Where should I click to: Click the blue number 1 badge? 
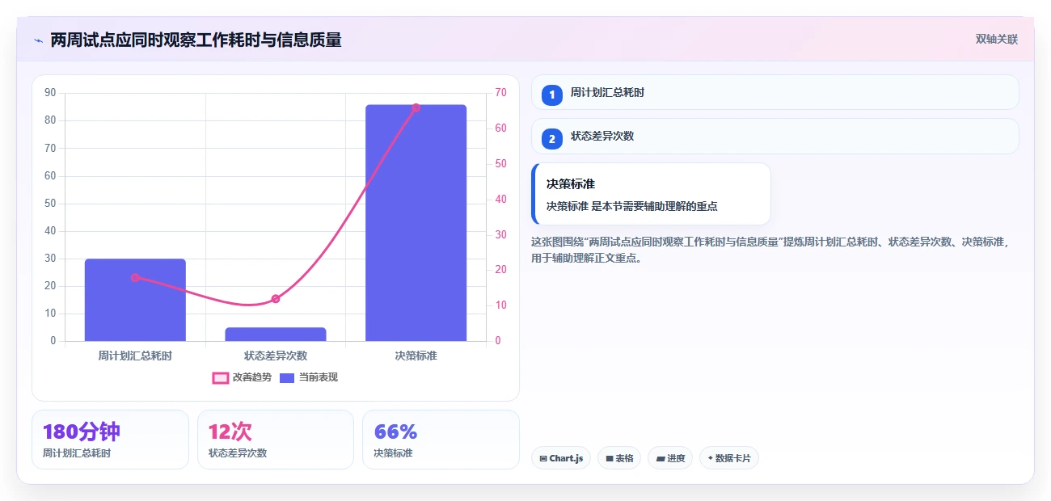pos(552,95)
